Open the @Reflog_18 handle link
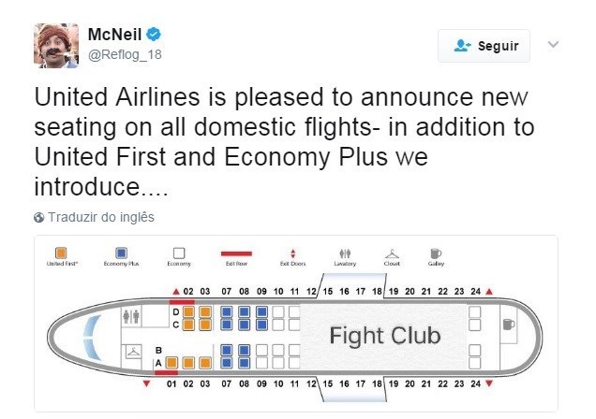 click(125, 54)
